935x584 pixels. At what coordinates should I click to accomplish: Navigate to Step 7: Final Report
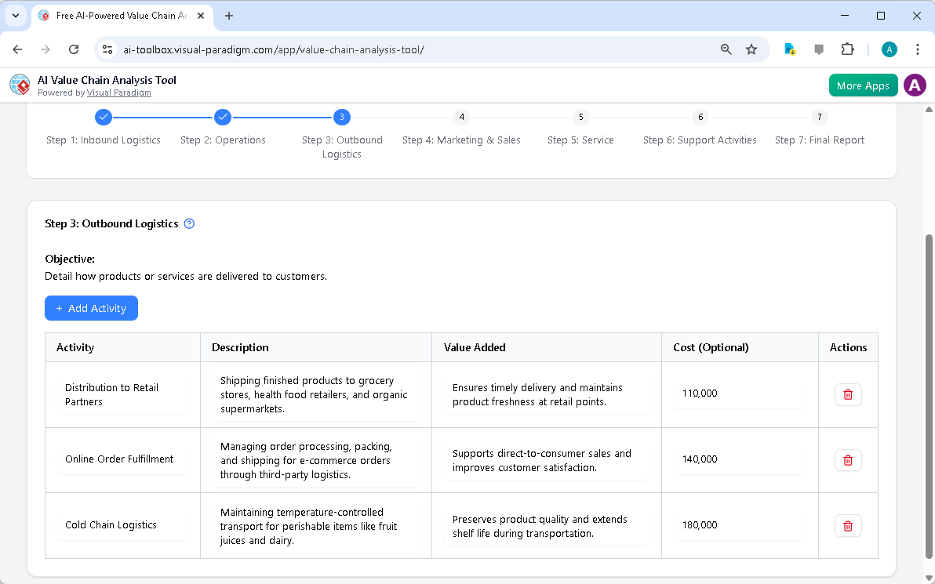click(x=819, y=116)
